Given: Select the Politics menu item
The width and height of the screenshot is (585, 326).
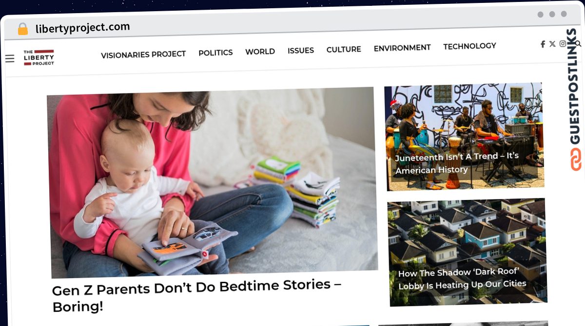Looking at the screenshot, I should (x=215, y=53).
